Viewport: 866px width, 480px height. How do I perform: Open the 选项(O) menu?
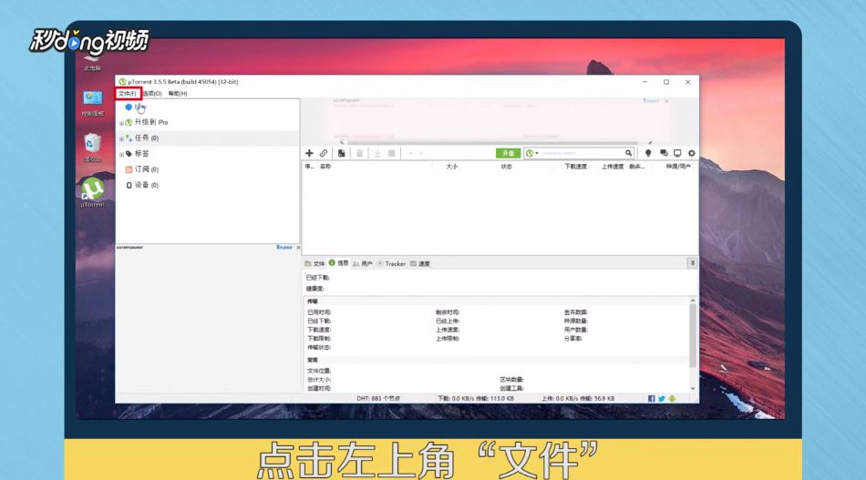(x=152, y=93)
